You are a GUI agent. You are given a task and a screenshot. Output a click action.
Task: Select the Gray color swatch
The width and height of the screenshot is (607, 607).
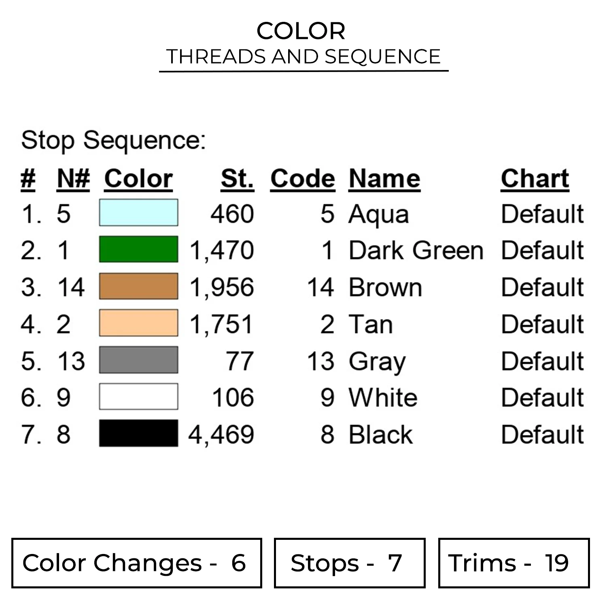coord(138,360)
